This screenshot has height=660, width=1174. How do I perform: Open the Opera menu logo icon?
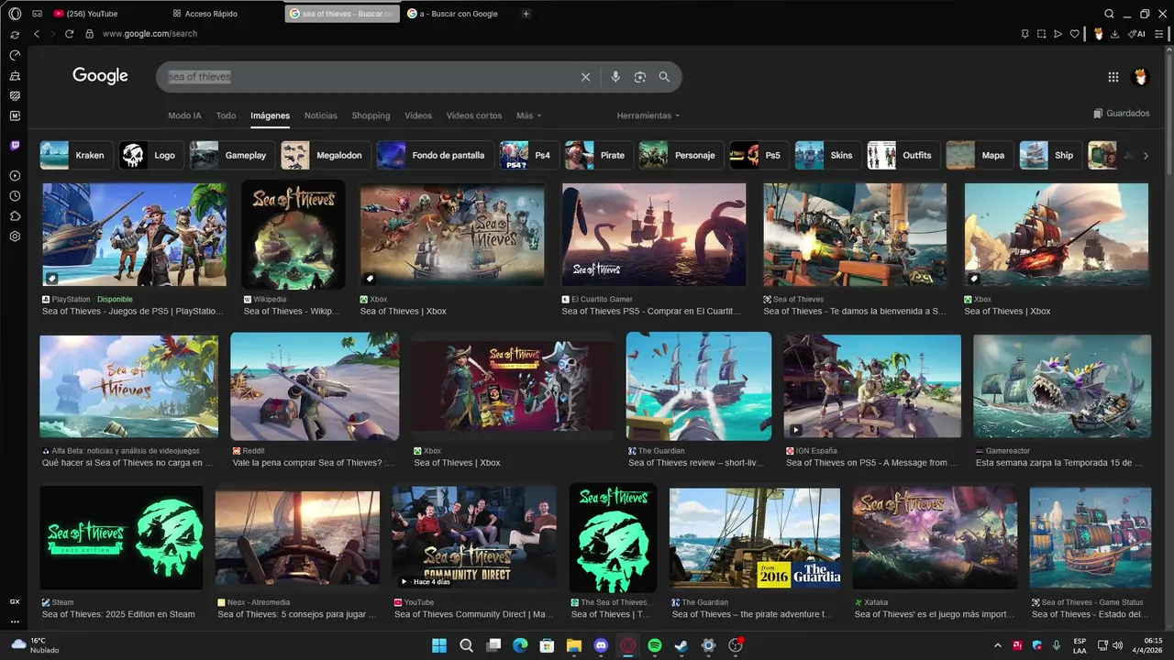[x=15, y=14]
